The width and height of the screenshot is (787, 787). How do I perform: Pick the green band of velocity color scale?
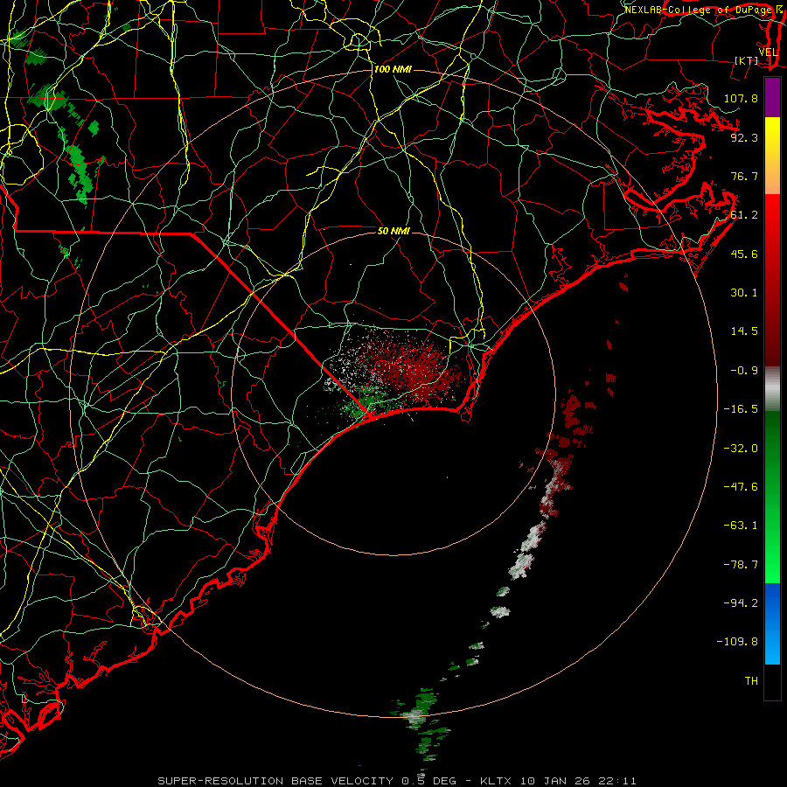772,497
